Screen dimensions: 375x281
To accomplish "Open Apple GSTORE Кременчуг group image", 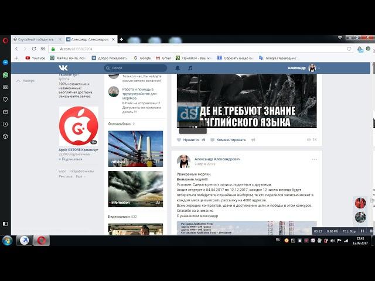I will (79, 126).
